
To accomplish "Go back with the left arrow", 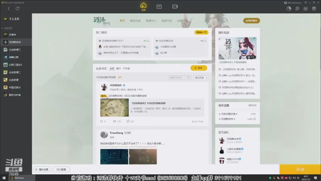I will tap(9, 9).
